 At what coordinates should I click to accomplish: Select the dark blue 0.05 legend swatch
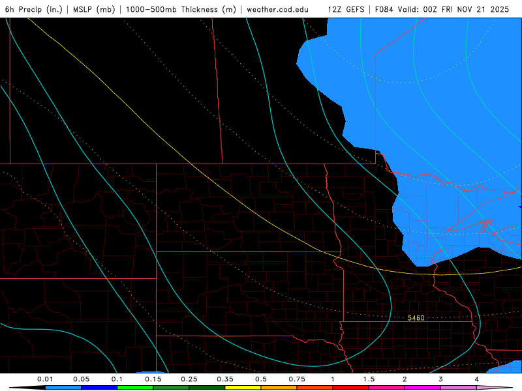coord(99,388)
